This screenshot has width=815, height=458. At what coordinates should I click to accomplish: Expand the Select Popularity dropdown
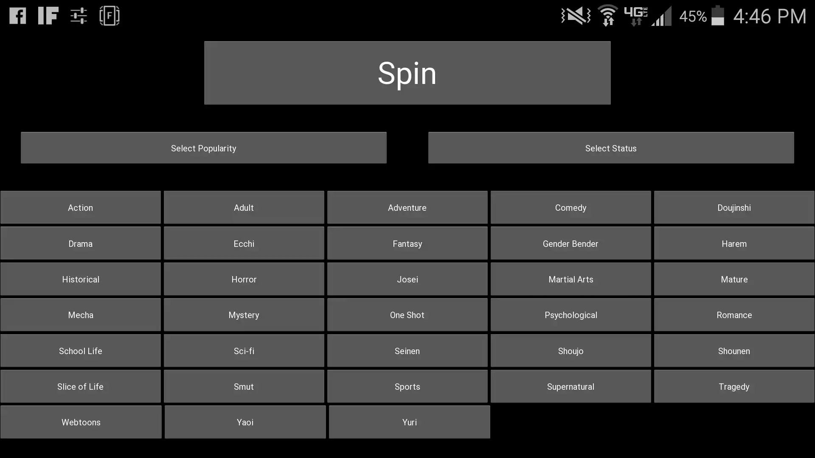click(203, 147)
